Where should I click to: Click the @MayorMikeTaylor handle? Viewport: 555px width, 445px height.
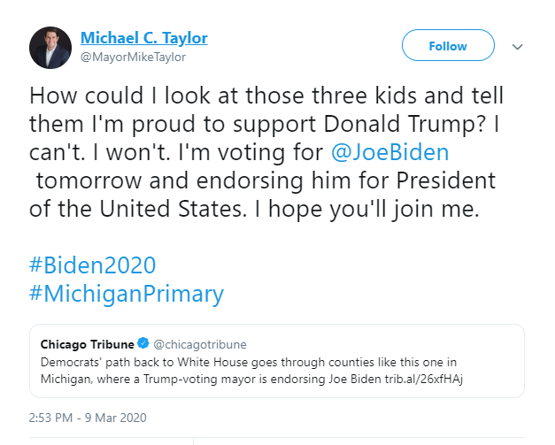133,58
